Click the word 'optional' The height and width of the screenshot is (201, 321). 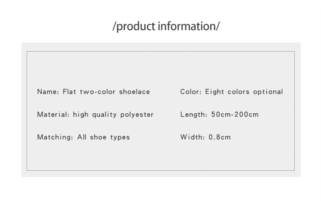pos(268,92)
